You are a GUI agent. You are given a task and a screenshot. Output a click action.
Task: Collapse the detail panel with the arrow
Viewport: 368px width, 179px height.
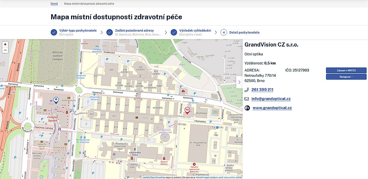240,82
